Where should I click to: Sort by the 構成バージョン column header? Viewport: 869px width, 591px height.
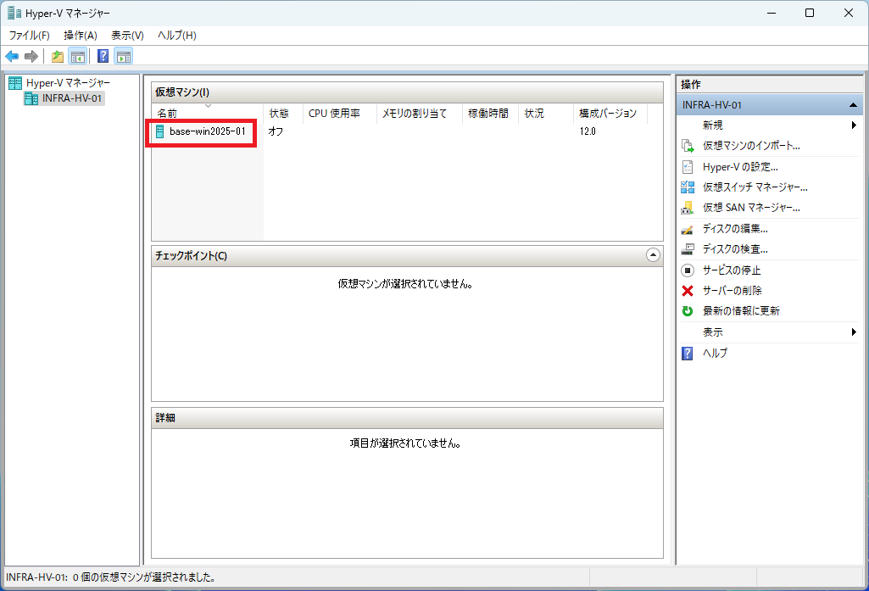click(x=610, y=113)
